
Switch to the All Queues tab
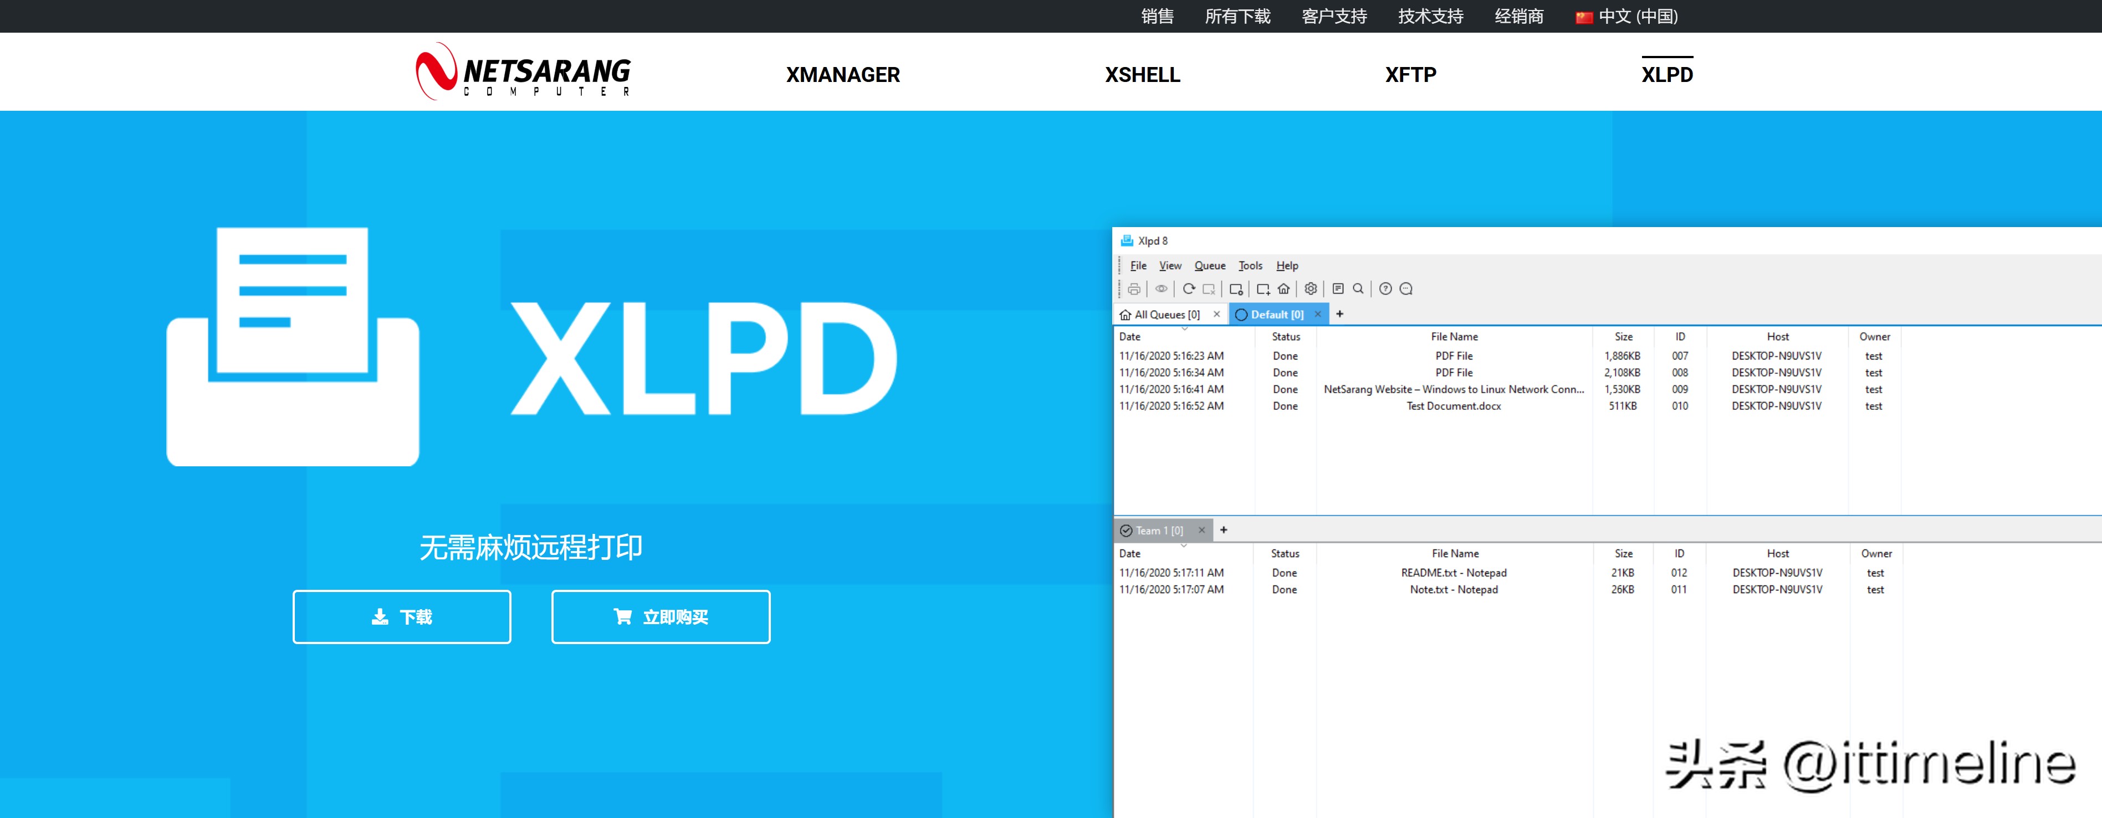pos(1166,315)
